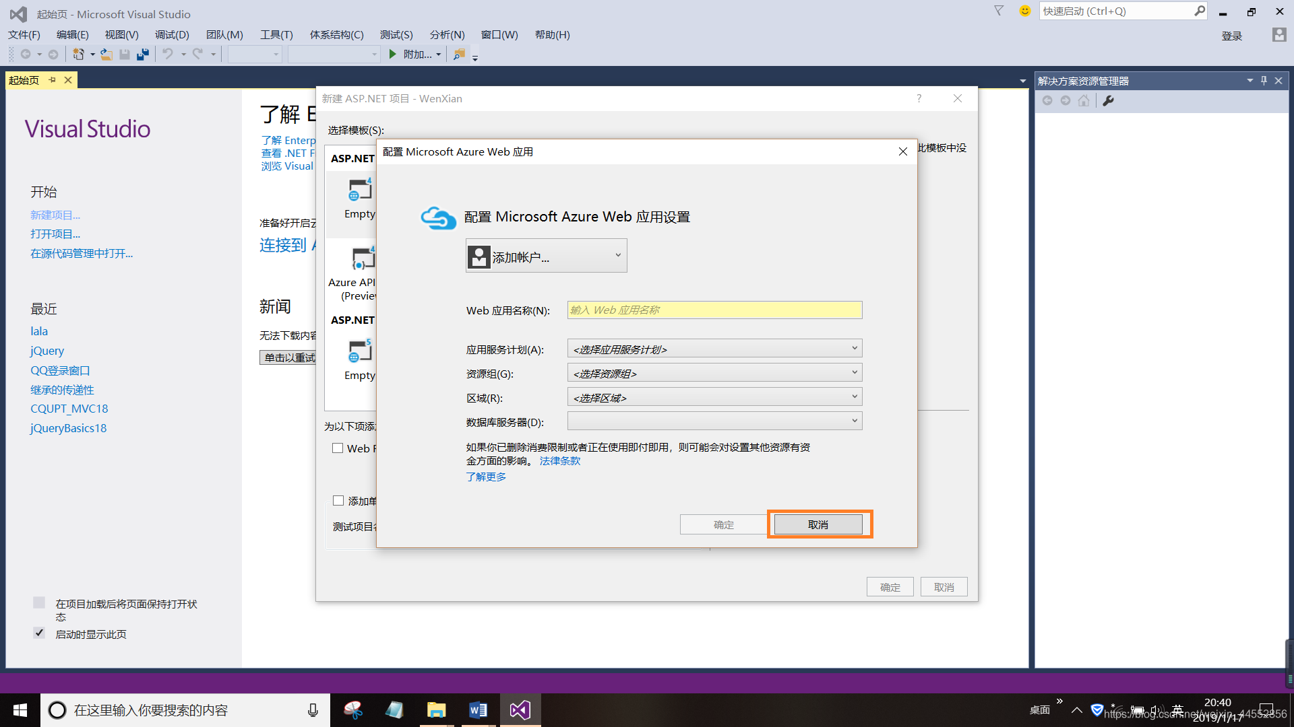Open the File Explorer taskbar icon

click(437, 710)
